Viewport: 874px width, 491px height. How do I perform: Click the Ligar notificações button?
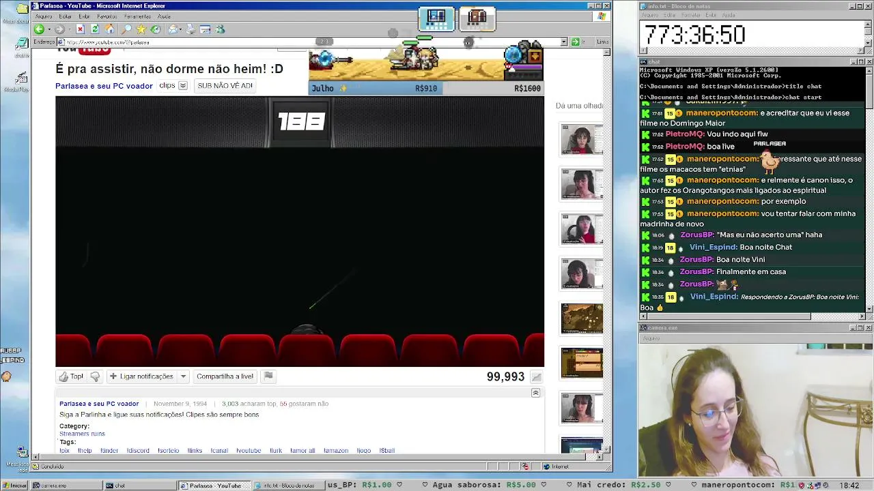pyautogui.click(x=141, y=376)
